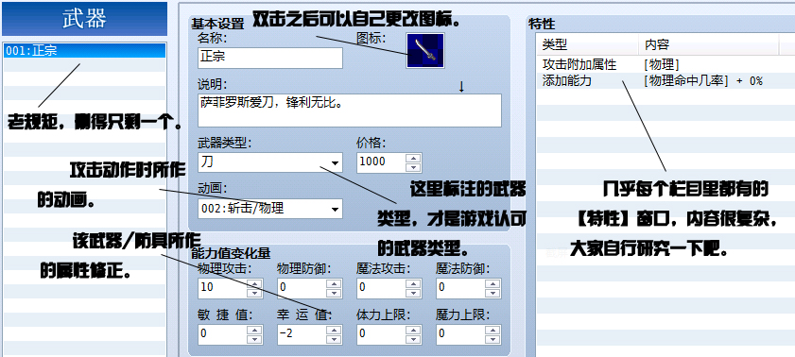This screenshot has height=357, width=795.
Task: Click the [物理] trait content cell
Action: point(662,65)
